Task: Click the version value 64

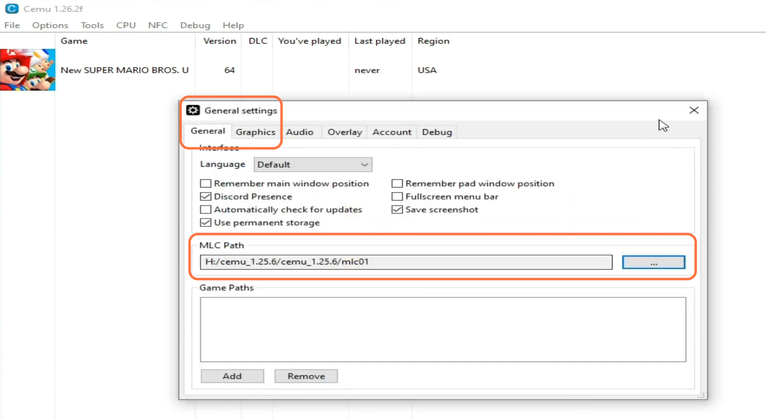Action: coord(230,70)
